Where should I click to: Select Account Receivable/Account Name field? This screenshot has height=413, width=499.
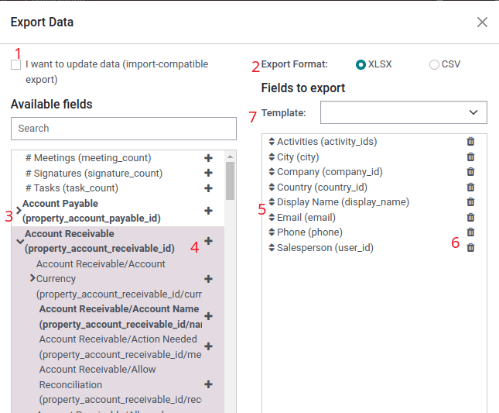pos(118,316)
